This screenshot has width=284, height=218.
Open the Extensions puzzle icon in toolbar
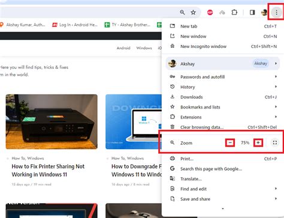(234, 13)
